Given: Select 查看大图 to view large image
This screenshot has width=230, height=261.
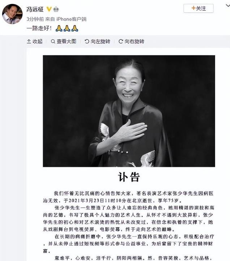Looking at the screenshot, I should click(x=63, y=41).
